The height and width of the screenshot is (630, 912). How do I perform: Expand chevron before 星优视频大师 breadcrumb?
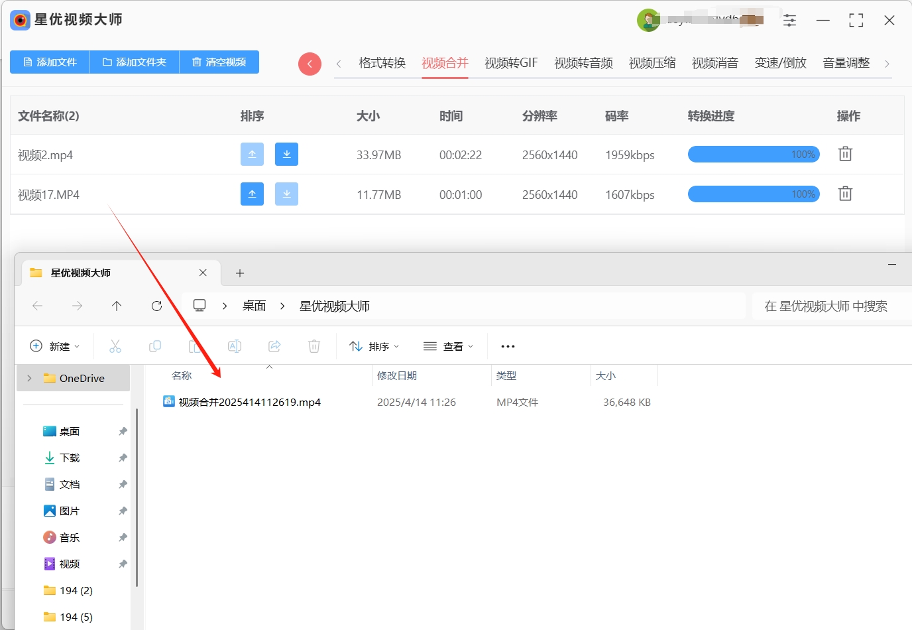point(282,306)
